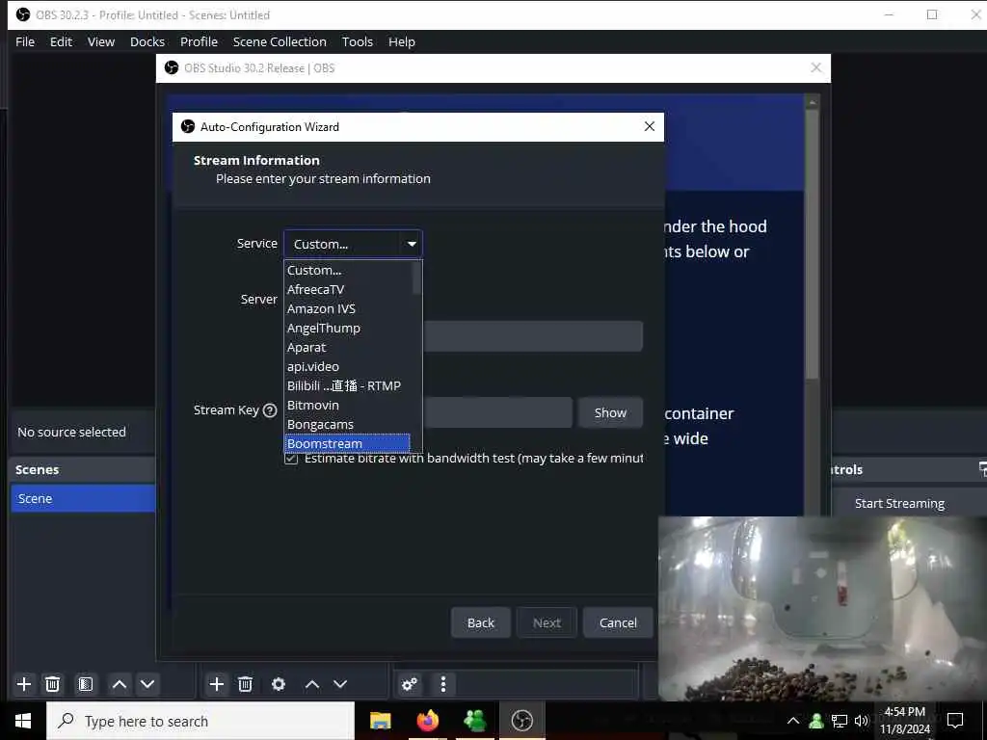987x740 pixels.
Task: Click the Stream Key input field
Action: coord(497,412)
